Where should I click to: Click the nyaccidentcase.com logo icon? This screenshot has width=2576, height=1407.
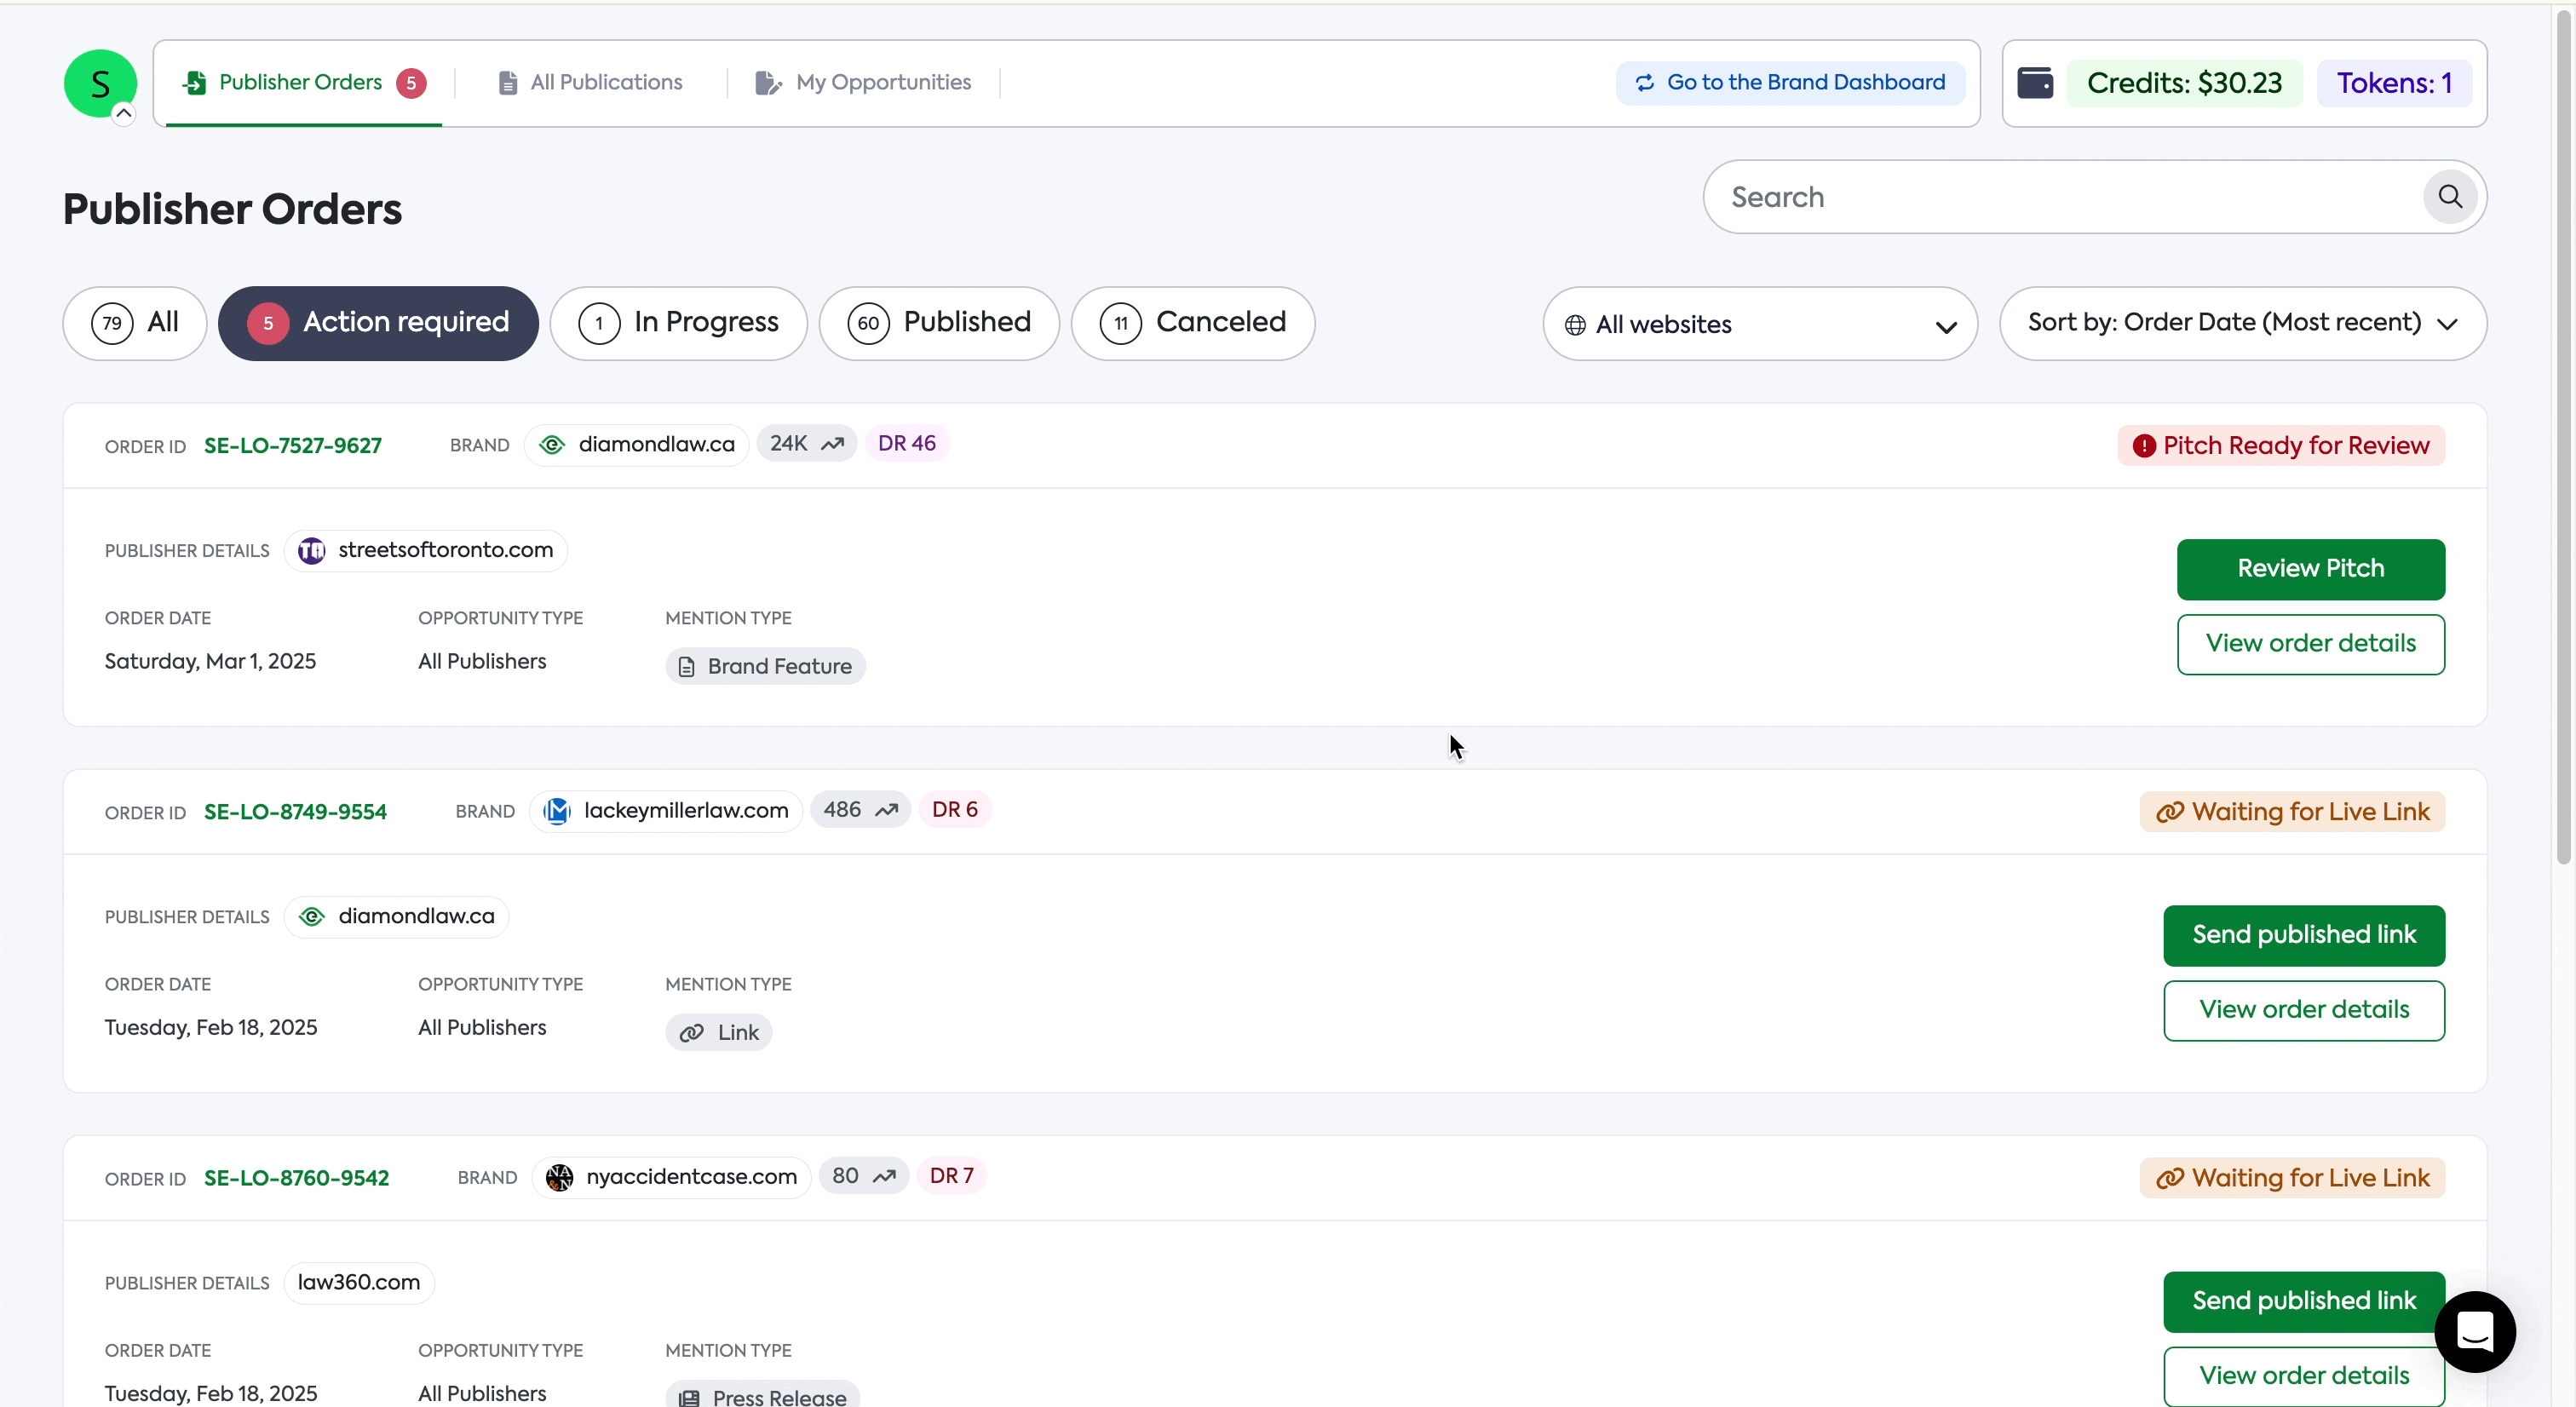coord(560,1177)
